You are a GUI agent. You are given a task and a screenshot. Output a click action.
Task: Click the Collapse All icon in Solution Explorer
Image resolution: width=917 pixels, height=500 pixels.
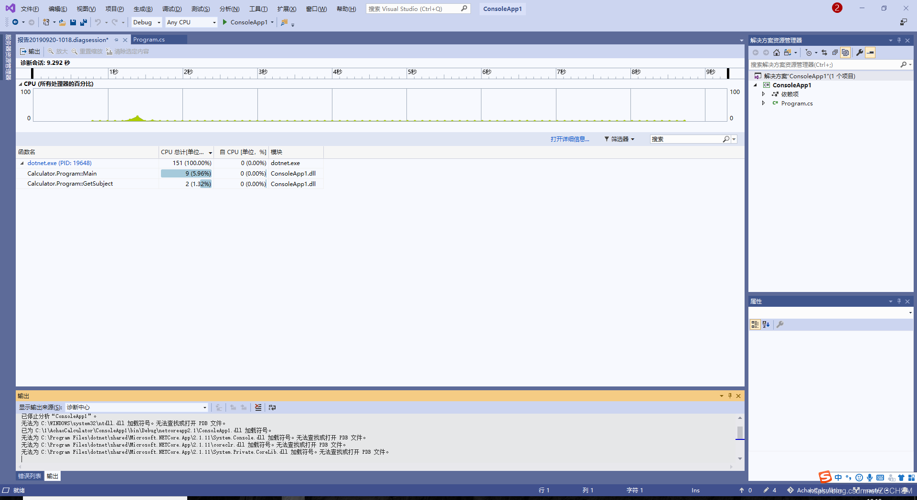coord(835,52)
